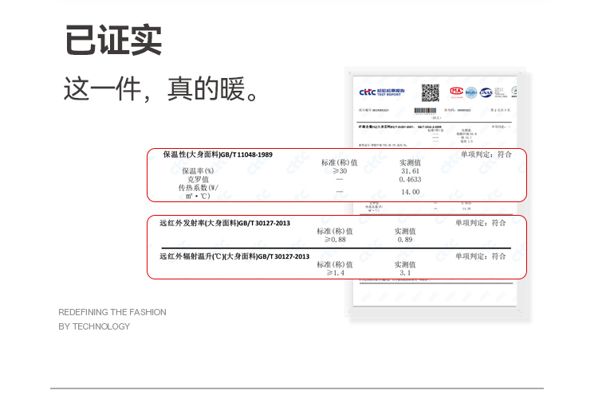This screenshot has width=598, height=402.
Task: Click the round blue certification seal
Action: (470, 92)
